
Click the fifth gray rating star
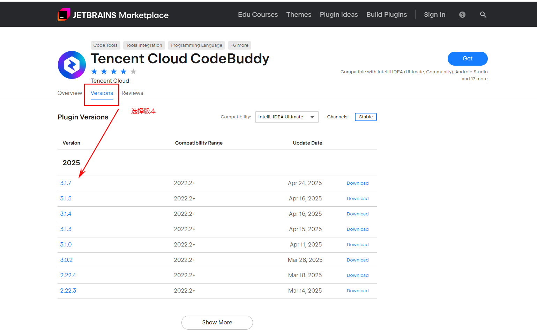133,72
